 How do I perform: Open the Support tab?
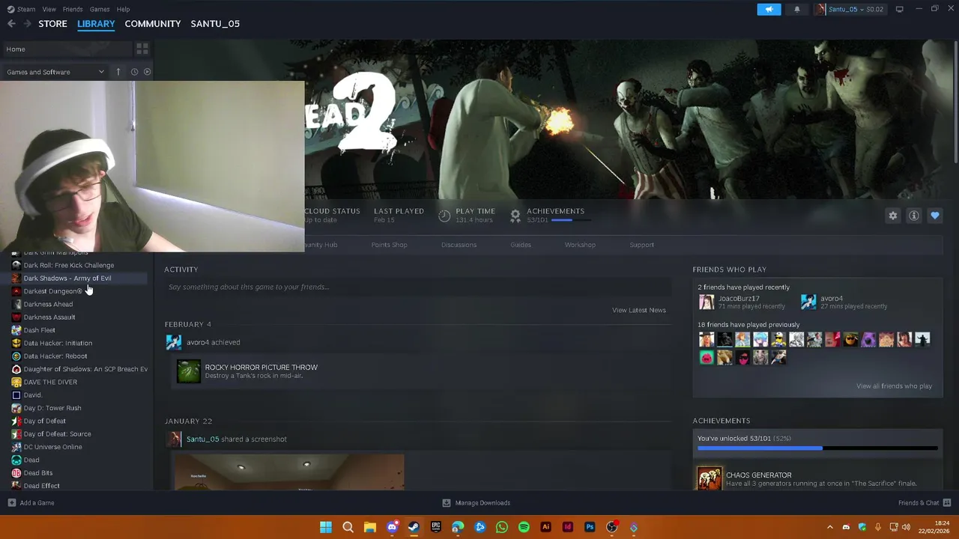(641, 245)
